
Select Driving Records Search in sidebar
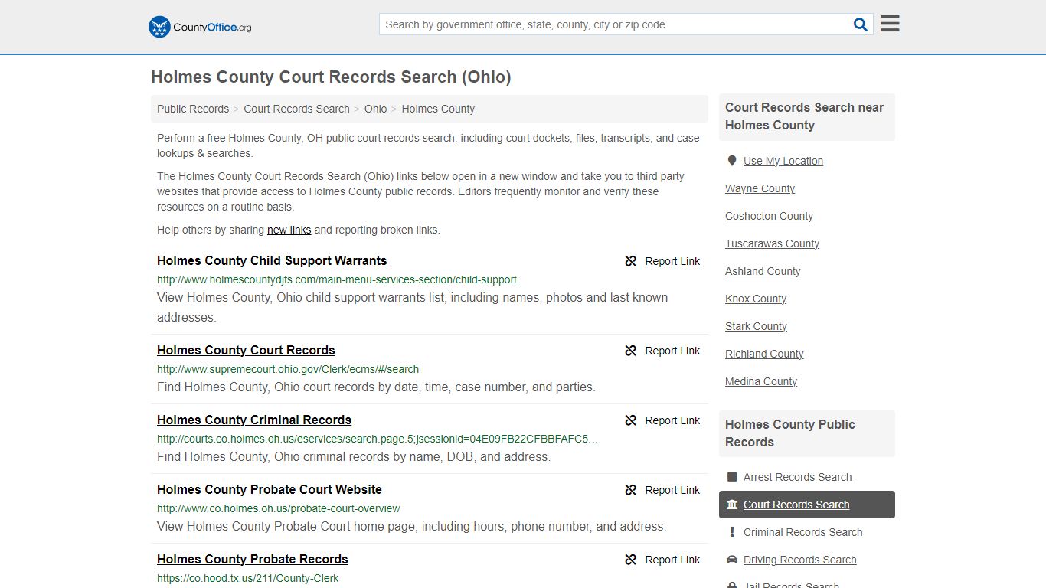(799, 560)
